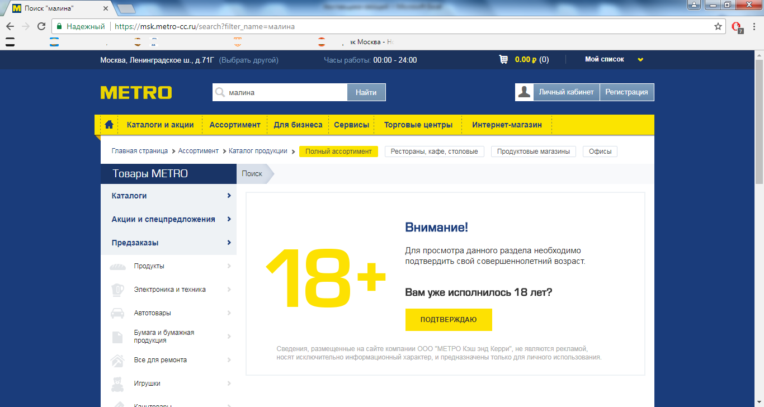764x407 pixels.
Task: Open Личный кабинет
Action: pyautogui.click(x=566, y=92)
